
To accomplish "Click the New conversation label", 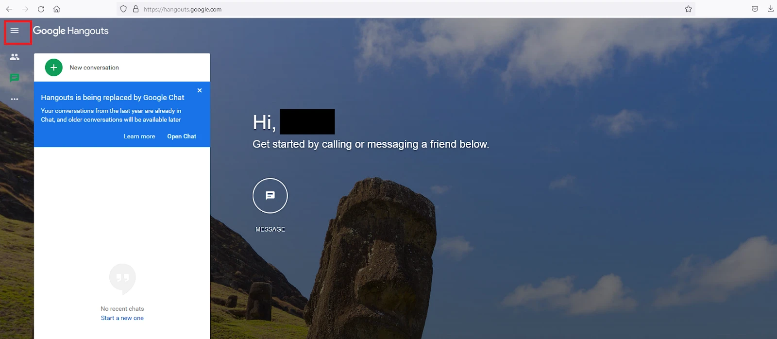I will click(94, 68).
